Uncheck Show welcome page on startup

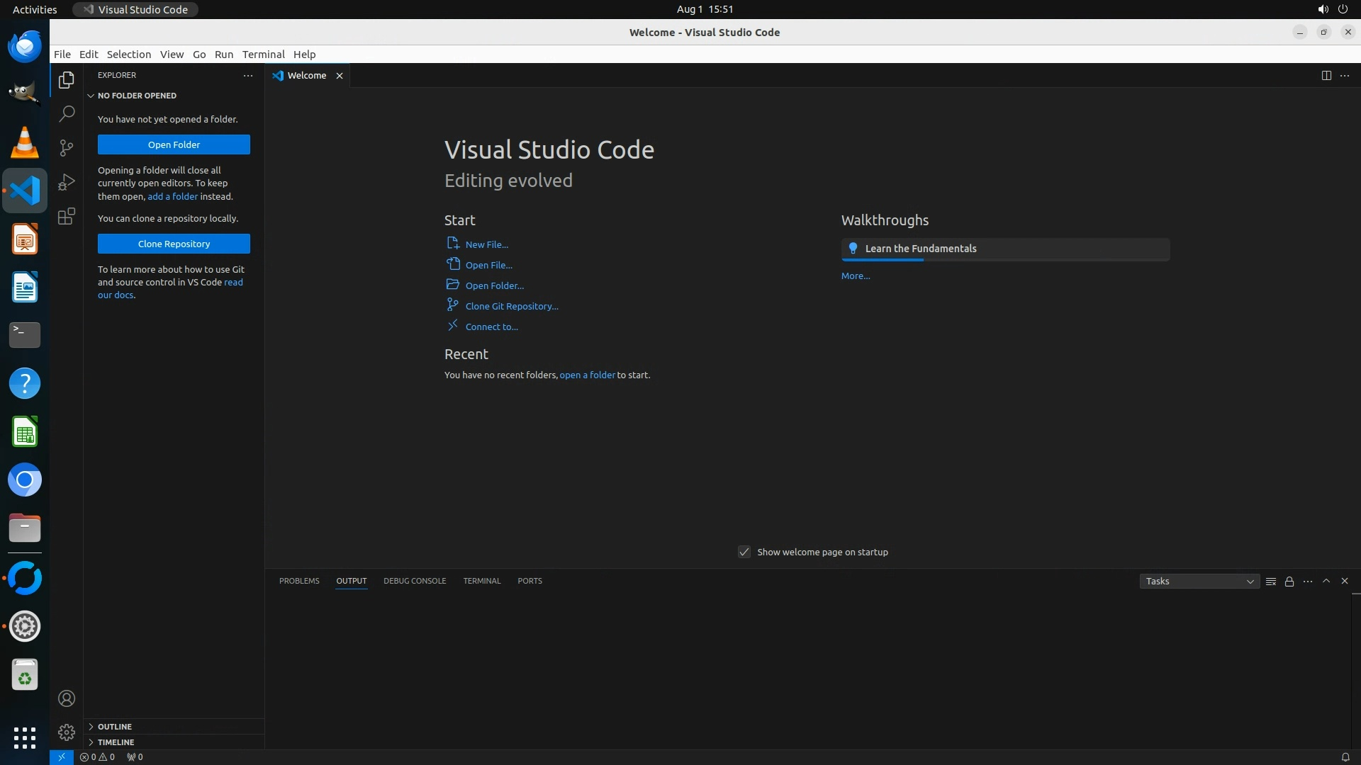(x=744, y=552)
